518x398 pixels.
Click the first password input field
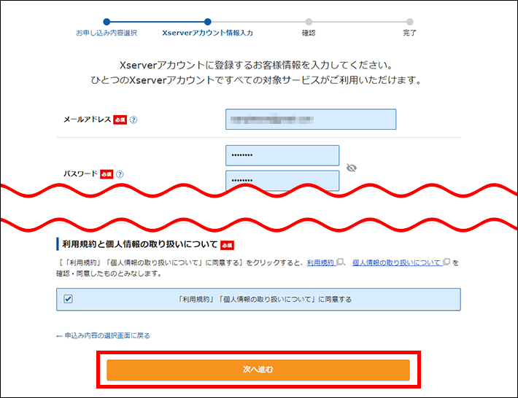coord(282,155)
